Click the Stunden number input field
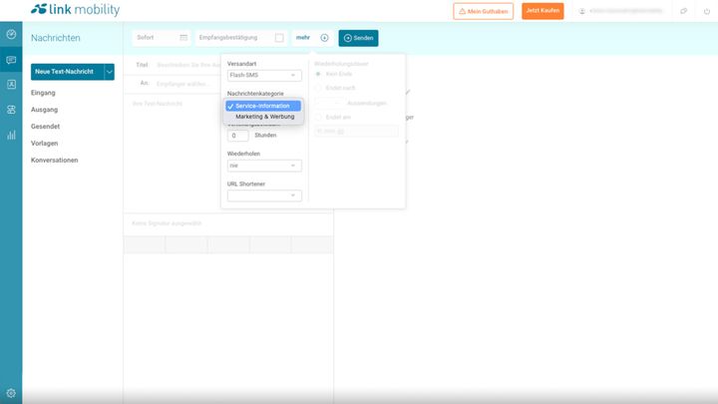Viewport: 718px width, 404px height. pyautogui.click(x=237, y=136)
